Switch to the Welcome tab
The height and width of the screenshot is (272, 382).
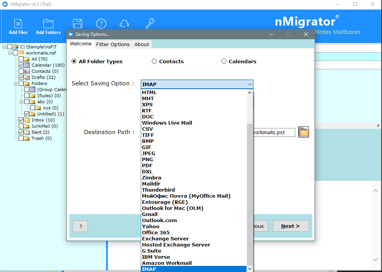tap(81, 44)
